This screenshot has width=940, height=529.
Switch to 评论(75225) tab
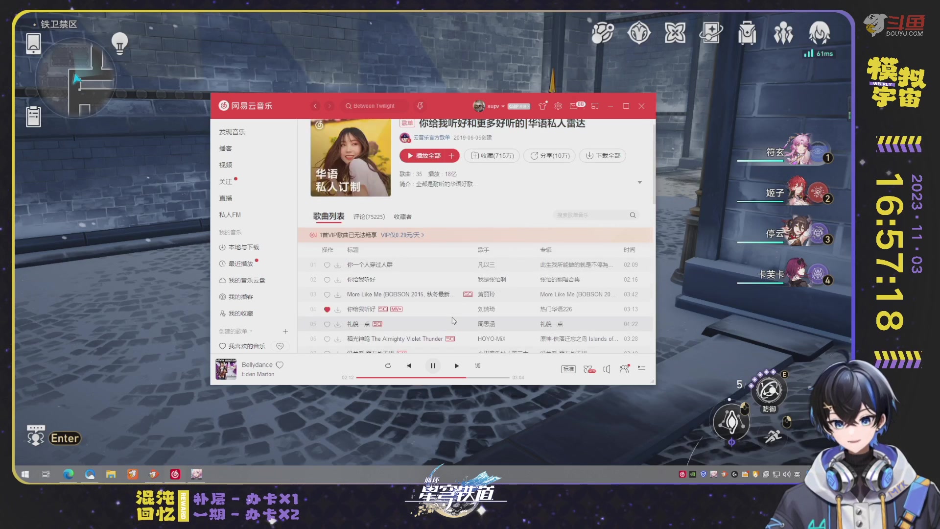coord(369,216)
